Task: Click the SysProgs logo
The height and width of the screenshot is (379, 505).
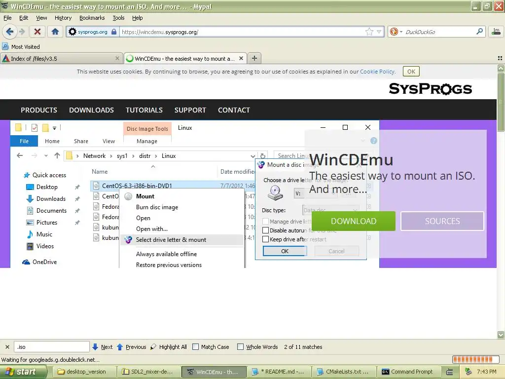Action: [x=430, y=89]
